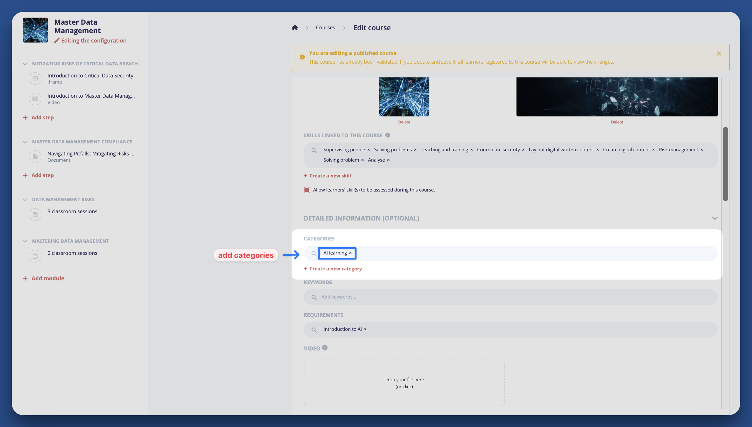Image resolution: width=752 pixels, height=427 pixels.
Task: Remove the Solving problem skill tag
Action: point(363,160)
